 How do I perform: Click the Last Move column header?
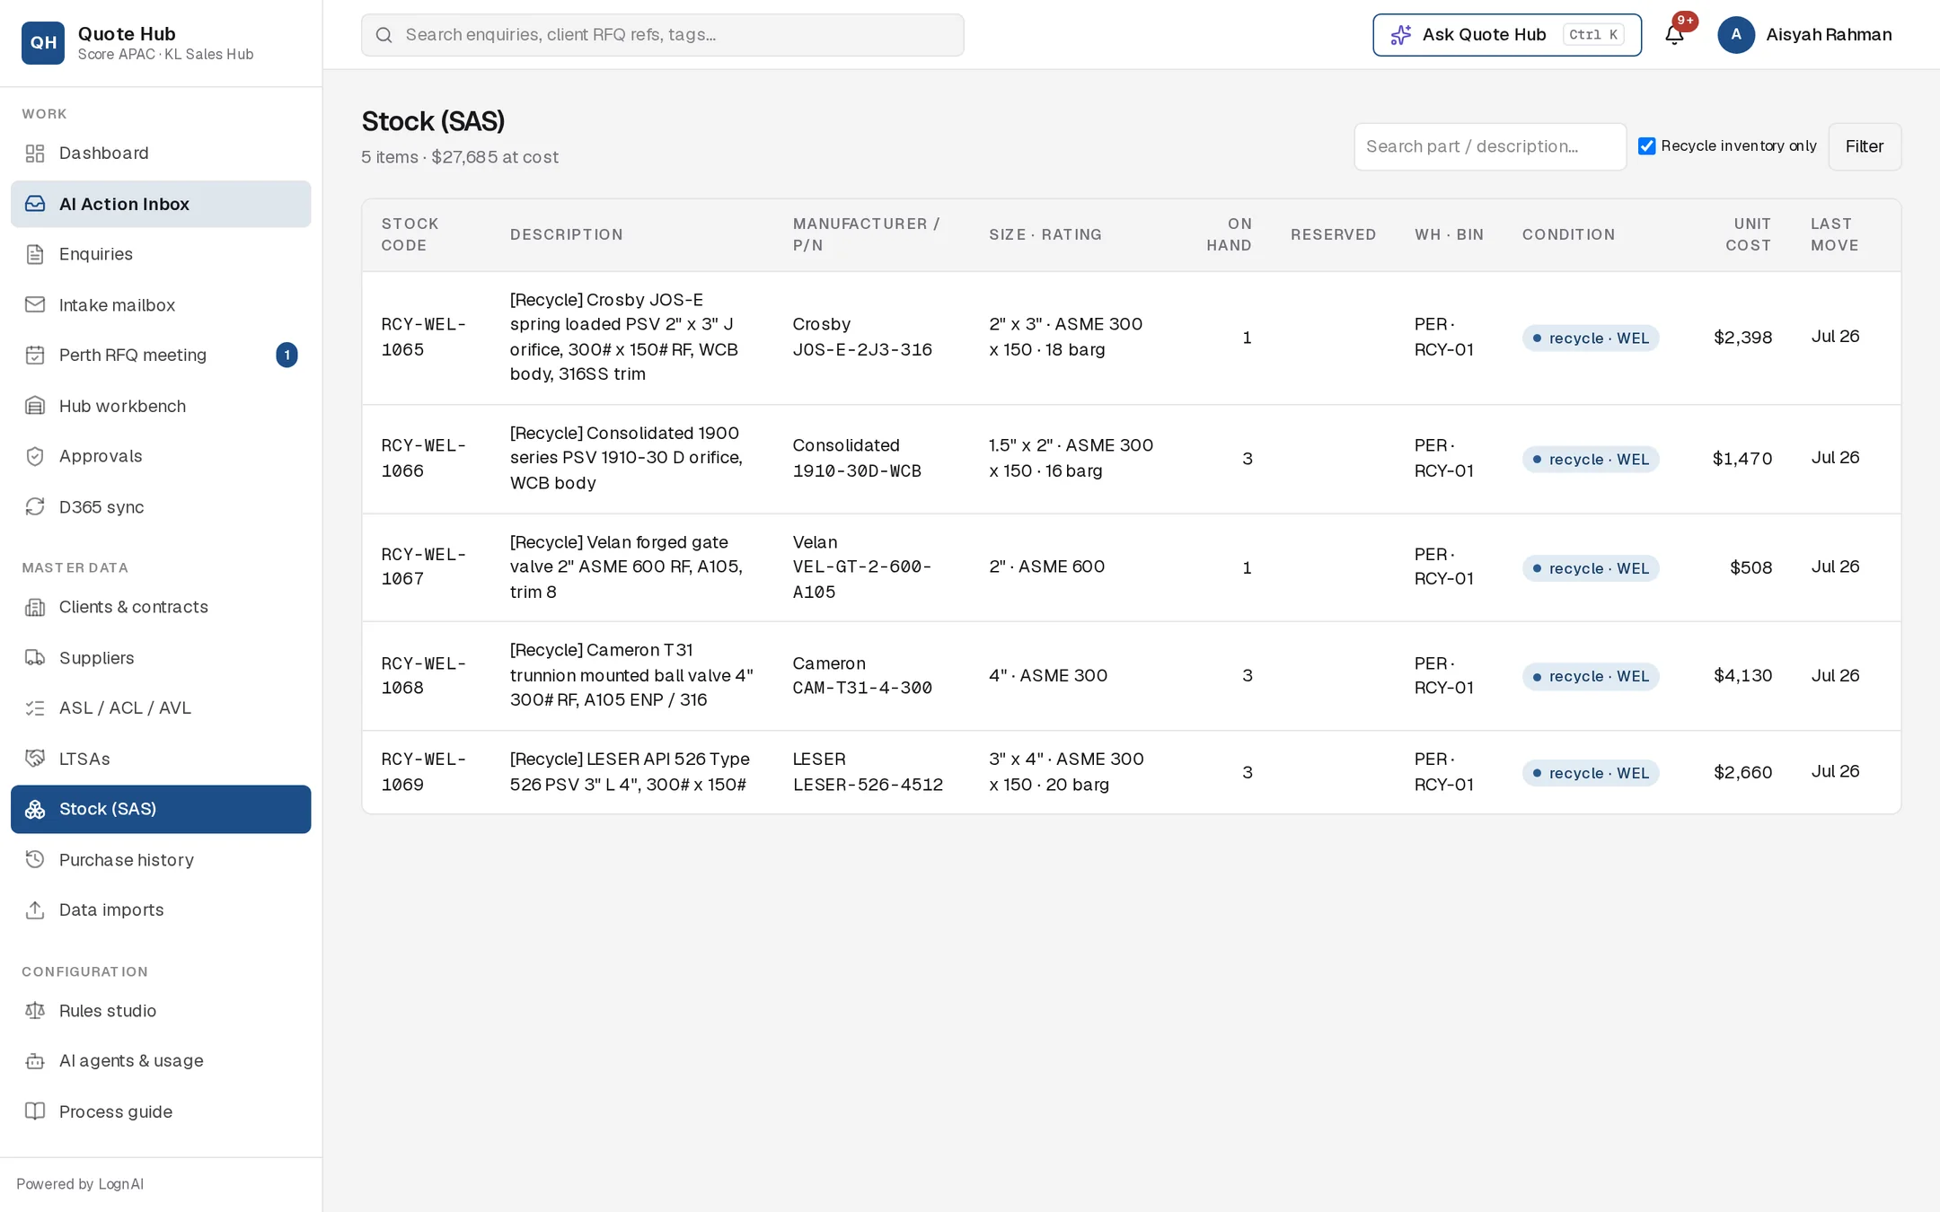point(1835,234)
